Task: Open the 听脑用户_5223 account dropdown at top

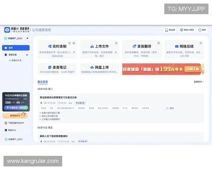Action: click(16, 38)
